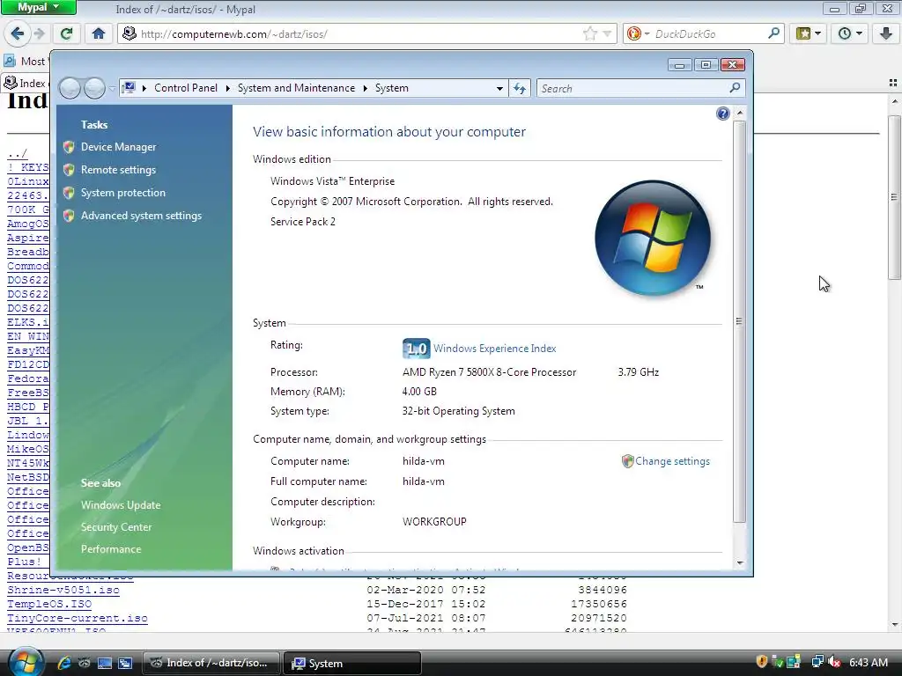This screenshot has height=676, width=902.
Task: Click the Most Visited bookmarks toolbar item
Action: click(x=25, y=61)
